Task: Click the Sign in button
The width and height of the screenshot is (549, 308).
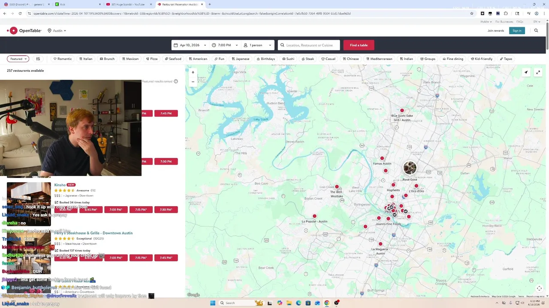Action: coord(517,30)
